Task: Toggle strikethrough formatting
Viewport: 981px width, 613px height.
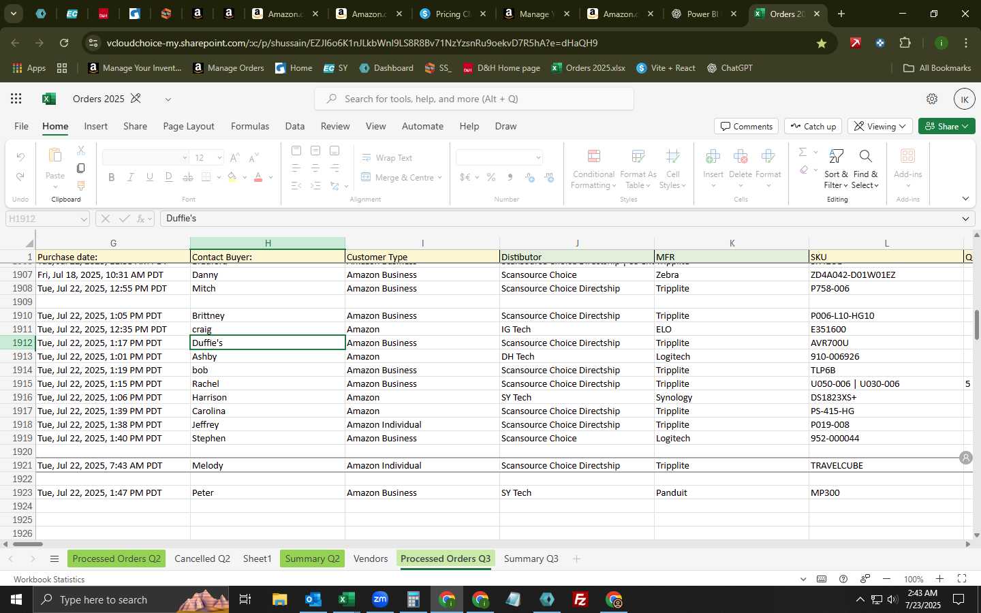Action: (x=188, y=177)
